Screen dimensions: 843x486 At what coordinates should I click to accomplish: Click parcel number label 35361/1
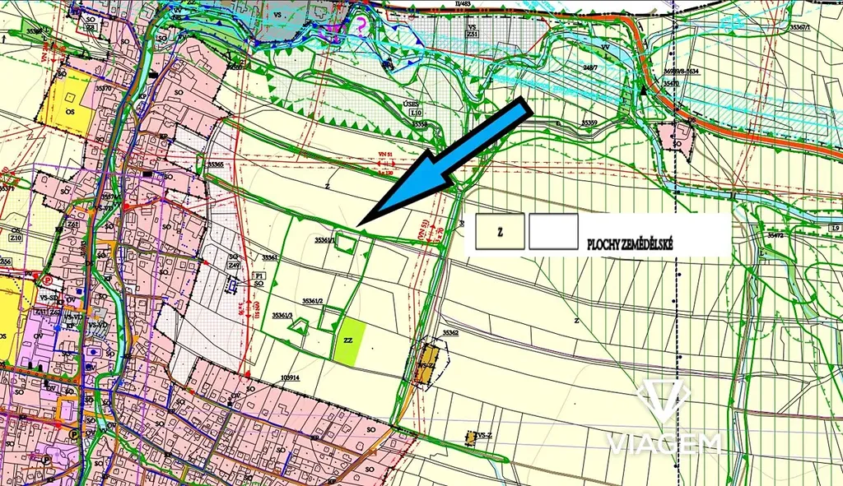[323, 240]
